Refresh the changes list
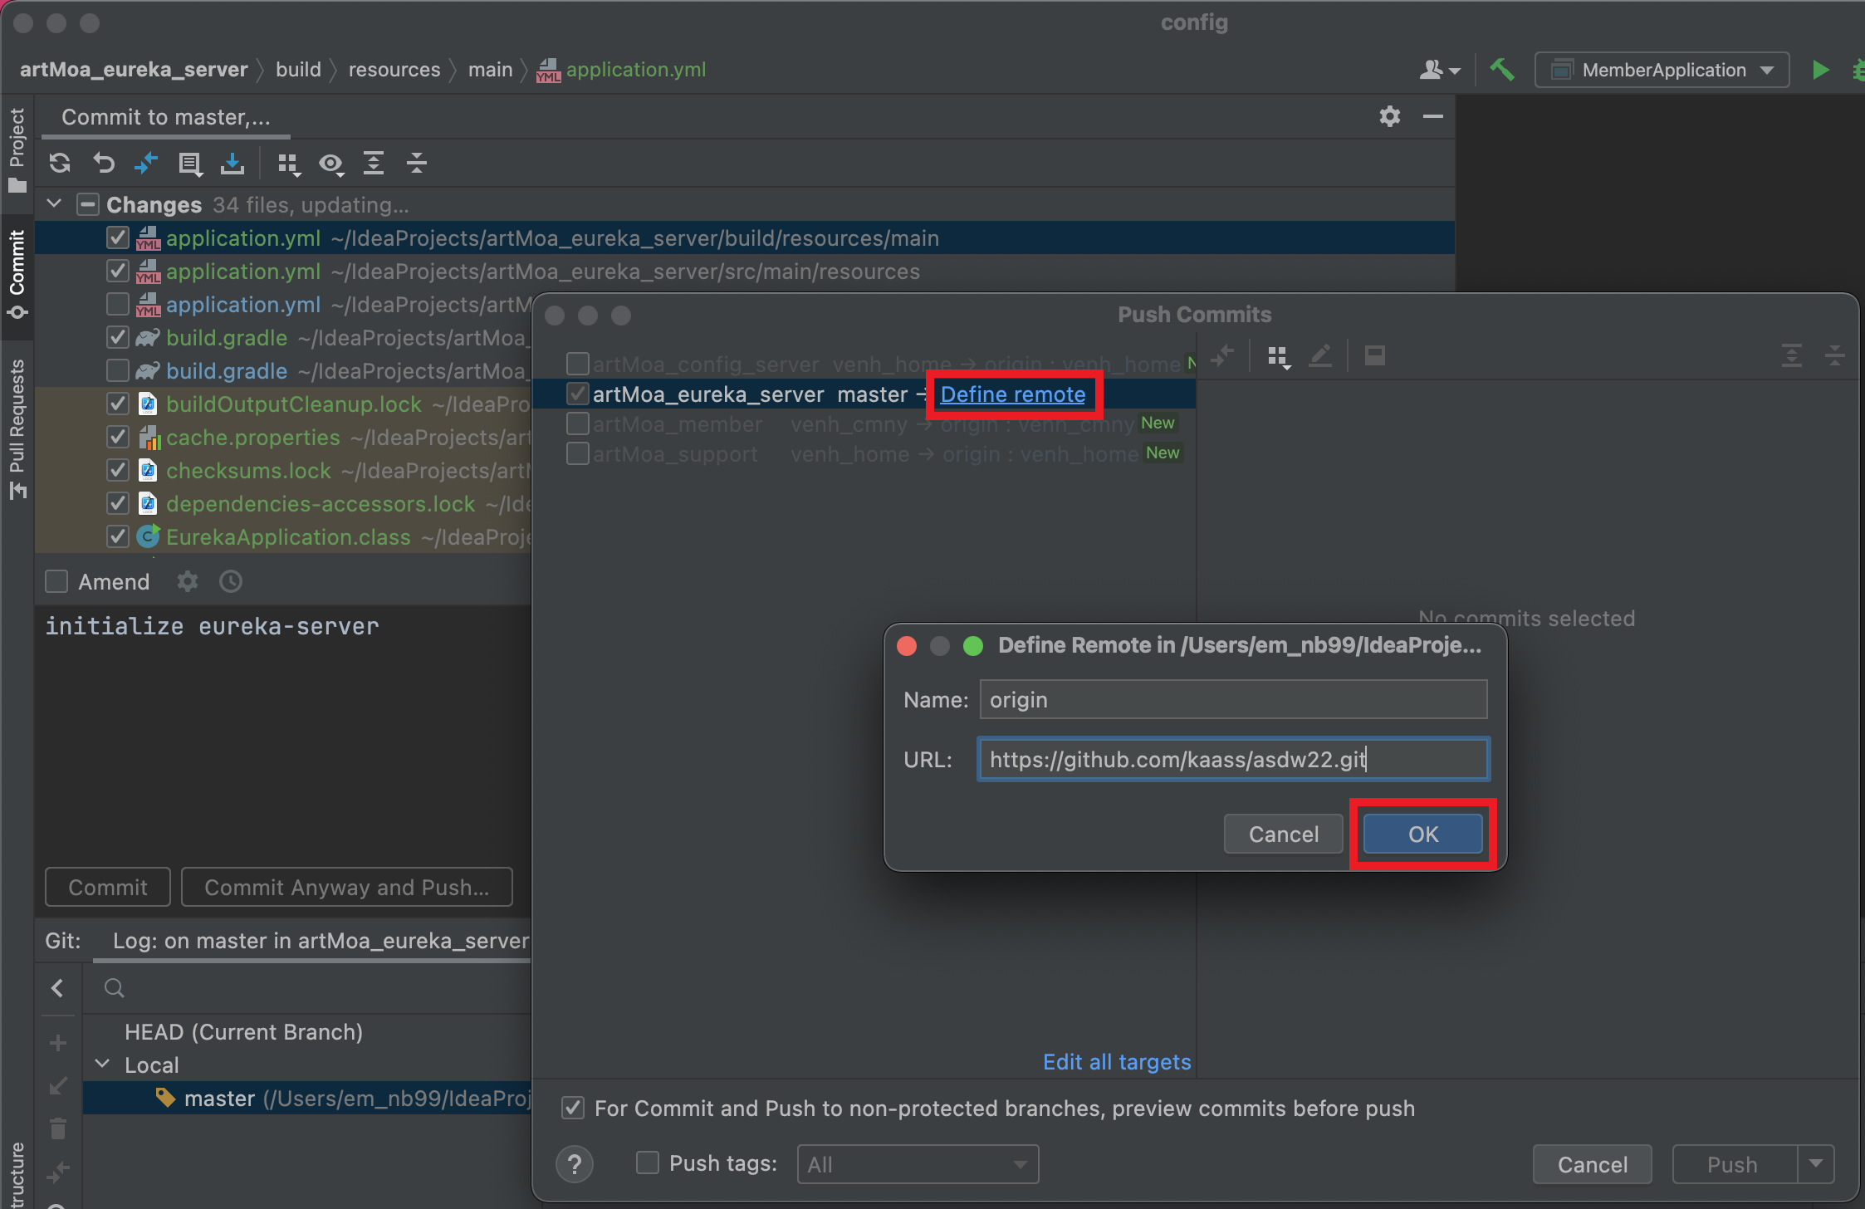The image size is (1865, 1209). [59, 163]
